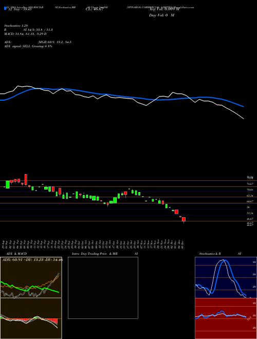Click the 'Intra Day Trading Price & MRSI' heading
This screenshot has width=257, height=339.
pyautogui.click(x=105, y=254)
